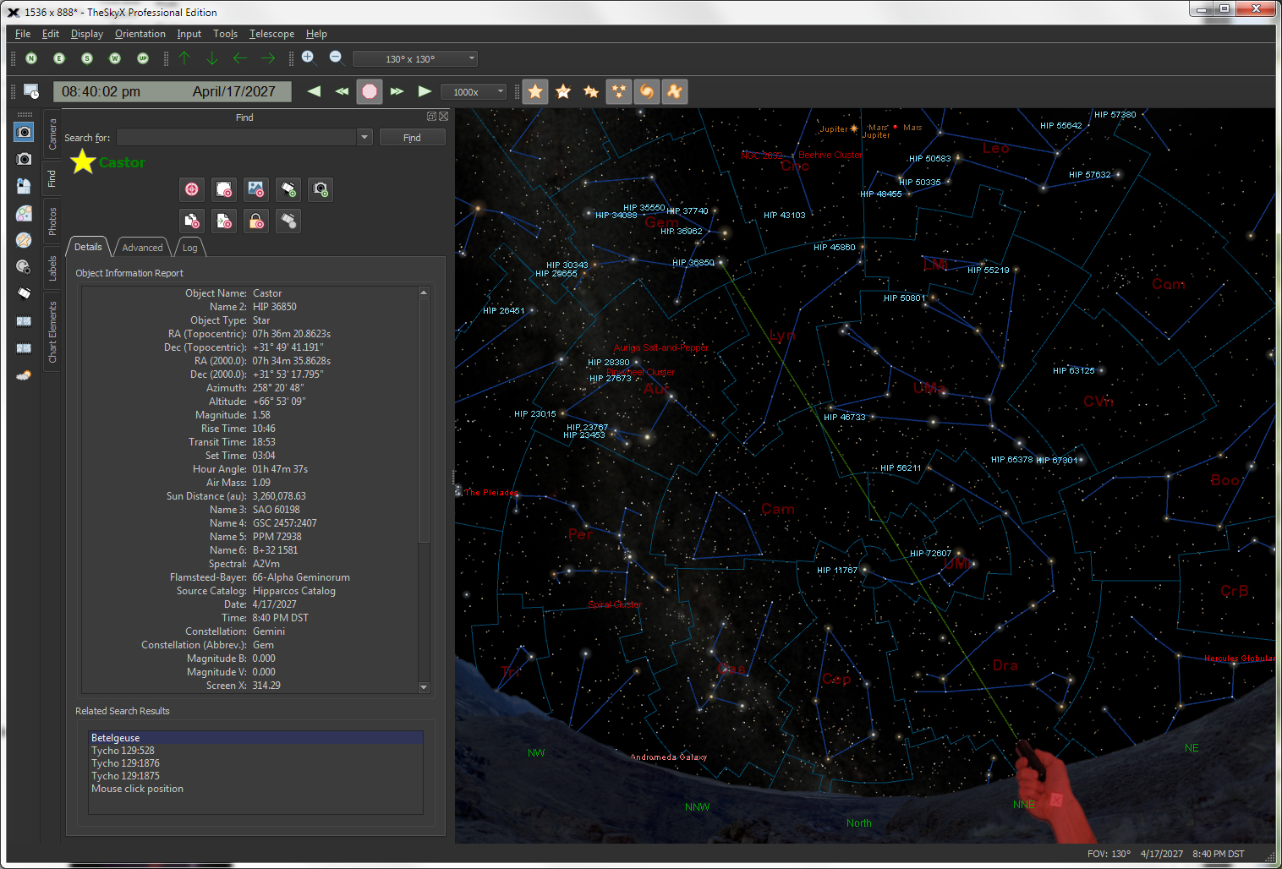The height and width of the screenshot is (869, 1282).
Task: Toggle the single star display button
Action: click(x=535, y=91)
